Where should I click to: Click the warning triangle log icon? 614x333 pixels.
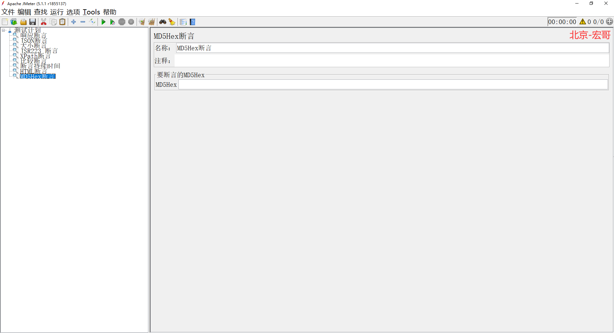pyautogui.click(x=583, y=22)
